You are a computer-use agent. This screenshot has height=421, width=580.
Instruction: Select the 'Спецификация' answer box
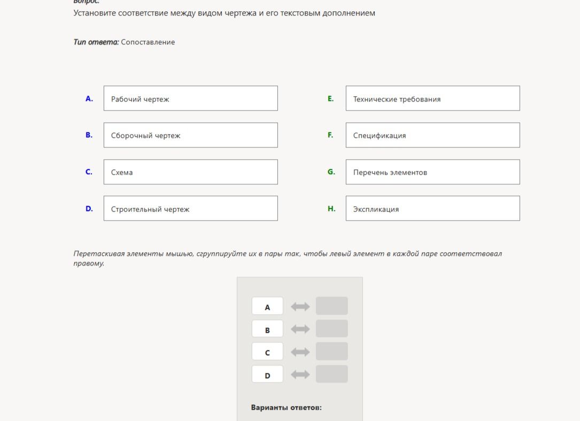[433, 135]
